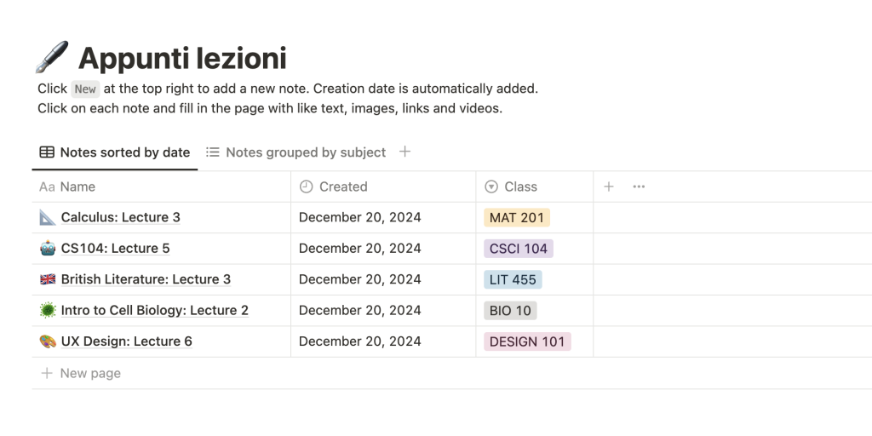Click the Created date cell for CS104

[360, 249]
